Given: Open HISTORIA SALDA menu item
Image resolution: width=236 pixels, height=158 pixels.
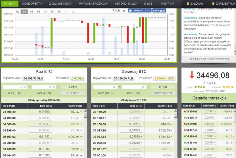Looking at the screenshot, I should (126, 4).
